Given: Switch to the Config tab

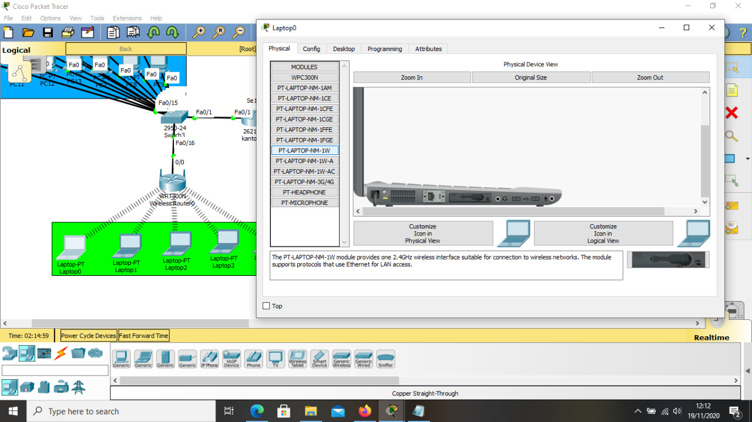Looking at the screenshot, I should click(311, 49).
